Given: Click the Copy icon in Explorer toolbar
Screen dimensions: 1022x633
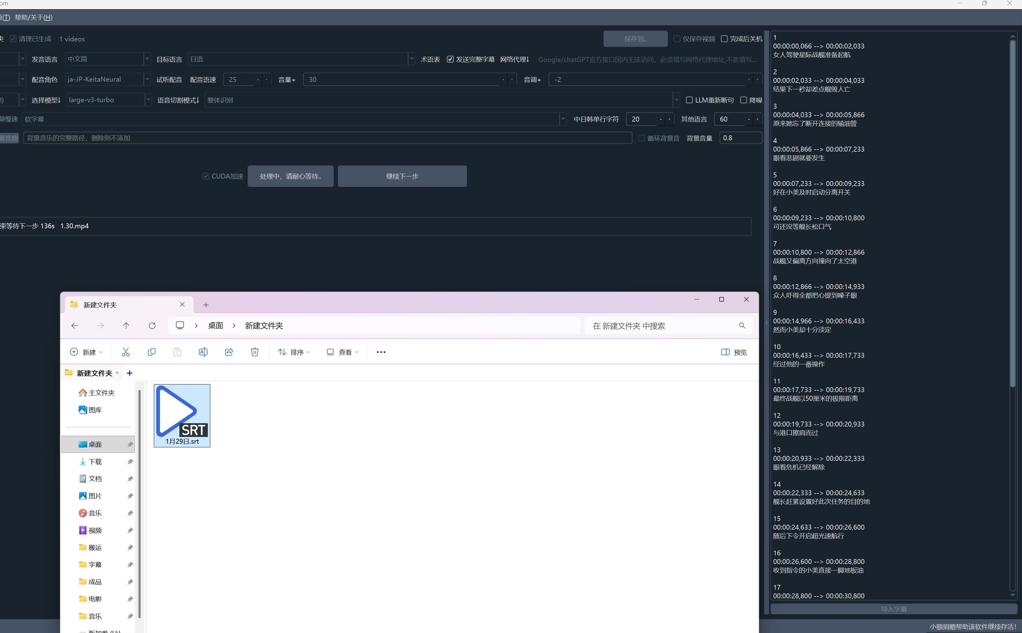Looking at the screenshot, I should (x=152, y=352).
